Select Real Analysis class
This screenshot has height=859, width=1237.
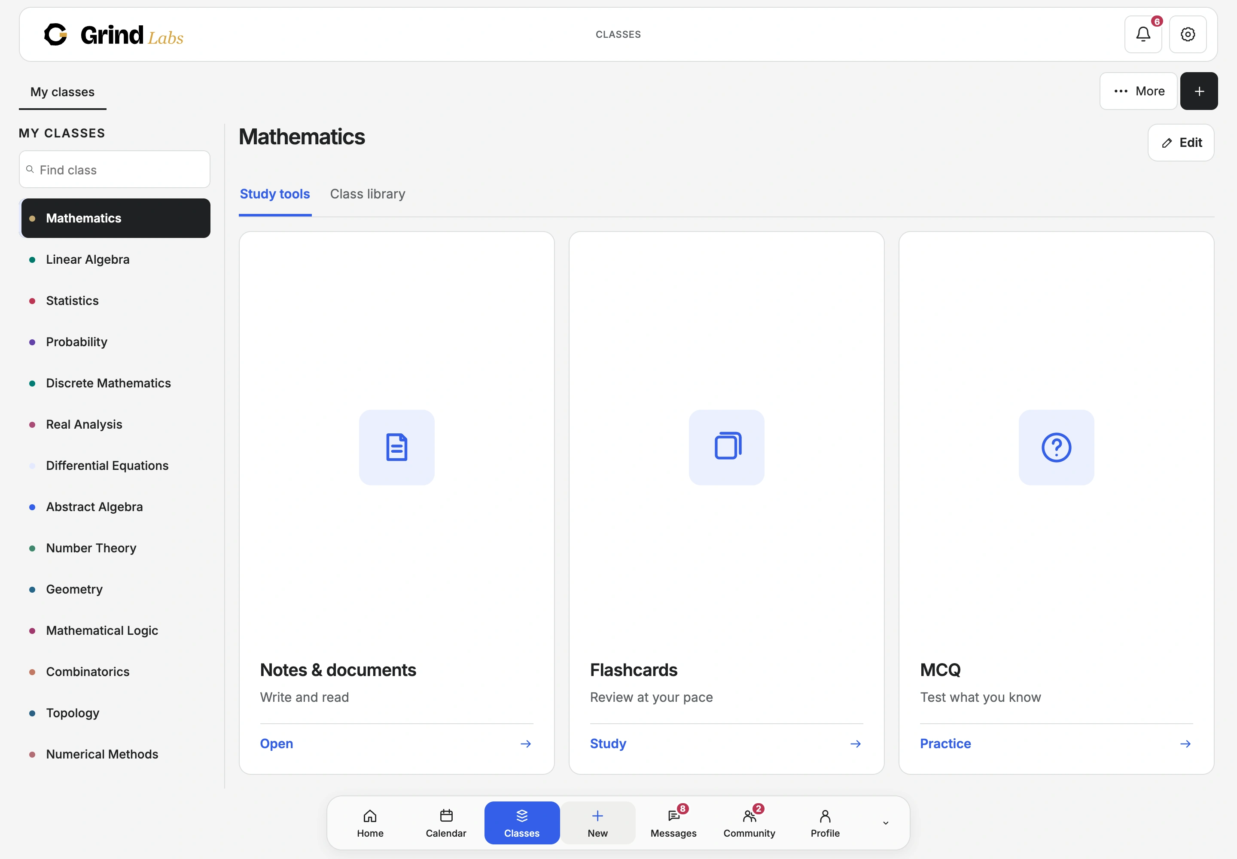pyautogui.click(x=115, y=424)
